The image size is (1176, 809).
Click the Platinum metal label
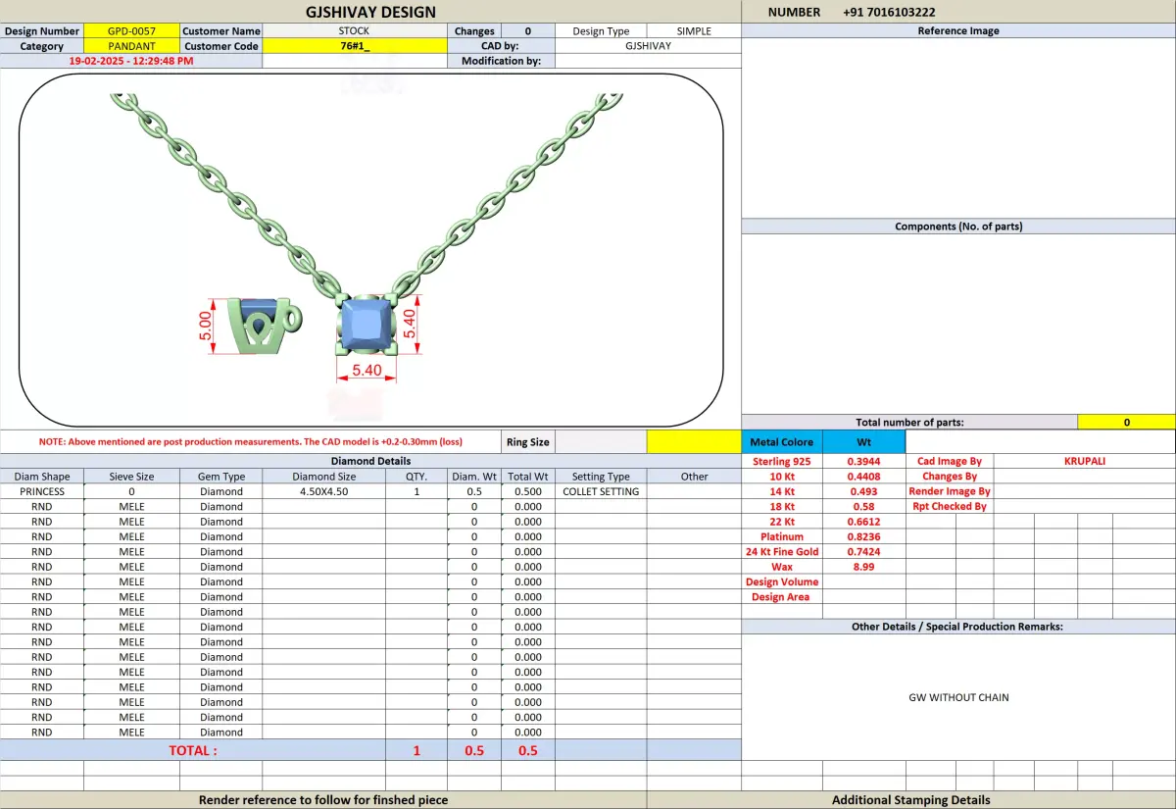(782, 536)
